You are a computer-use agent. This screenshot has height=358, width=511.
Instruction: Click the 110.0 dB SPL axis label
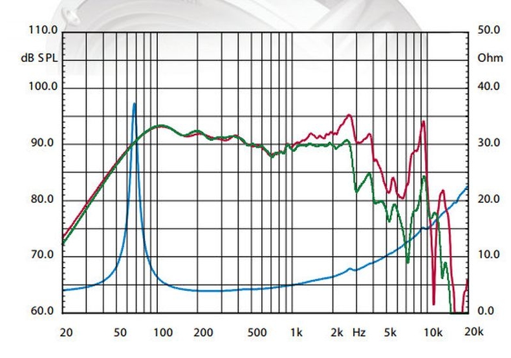(43, 30)
